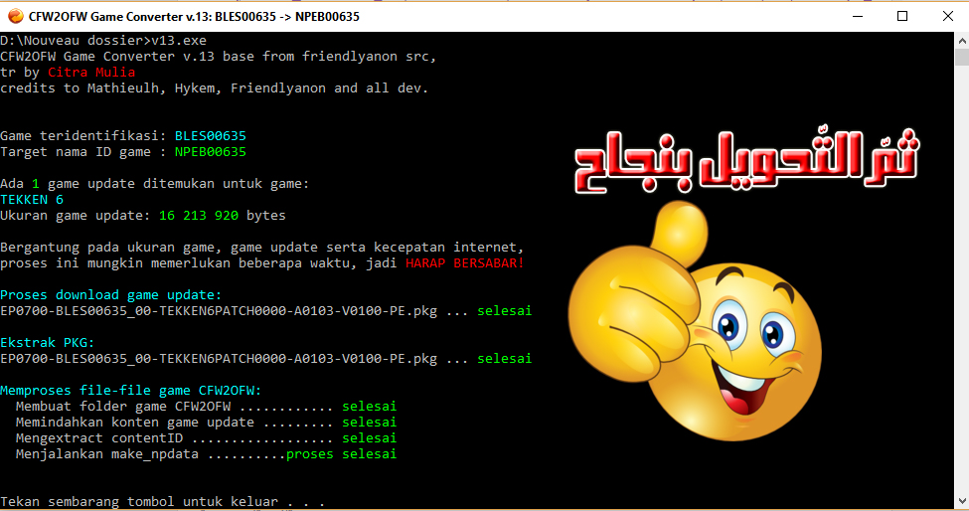Click the CFW2OFW app icon in title bar
The image size is (969, 511).
15,16
